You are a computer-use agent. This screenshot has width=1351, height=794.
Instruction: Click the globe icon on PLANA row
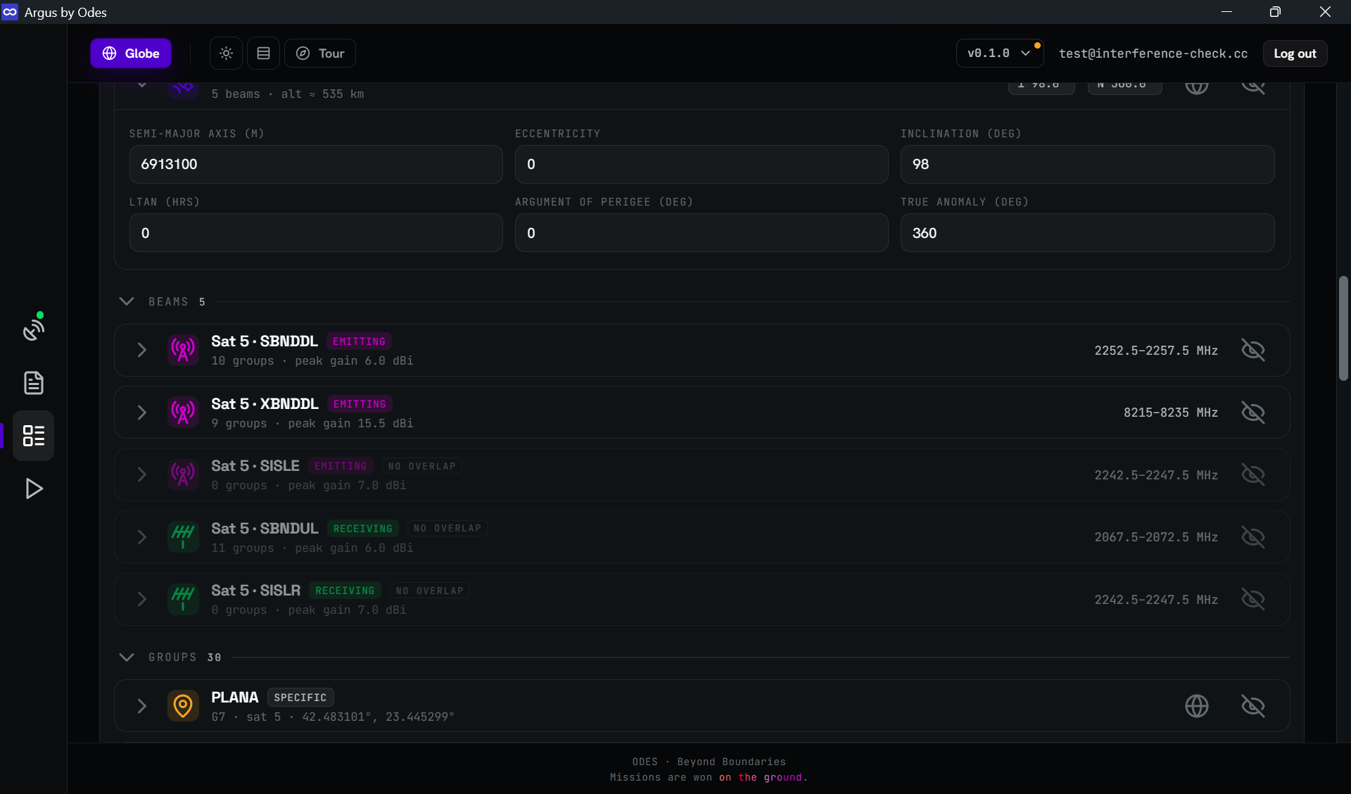pyautogui.click(x=1196, y=706)
